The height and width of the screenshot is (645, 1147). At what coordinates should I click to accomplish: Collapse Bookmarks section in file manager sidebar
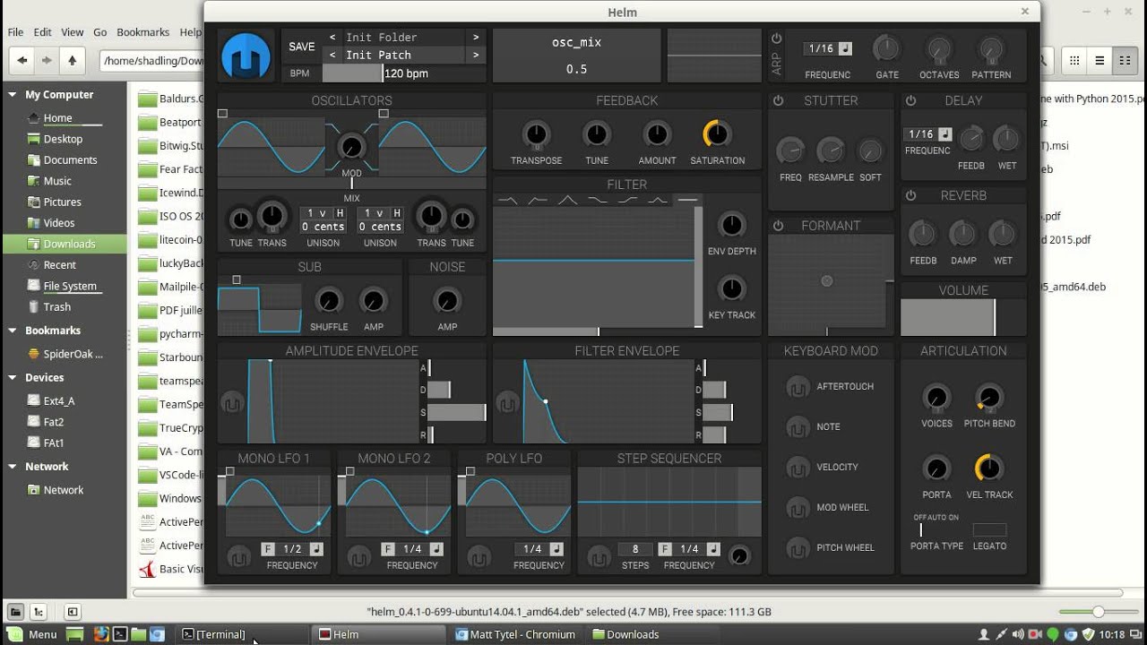(x=13, y=331)
